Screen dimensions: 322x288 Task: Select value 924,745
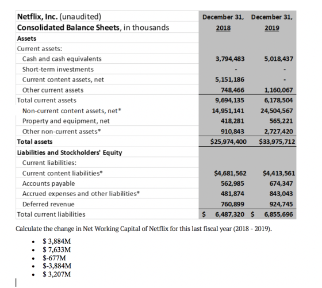pyautogui.click(x=281, y=204)
